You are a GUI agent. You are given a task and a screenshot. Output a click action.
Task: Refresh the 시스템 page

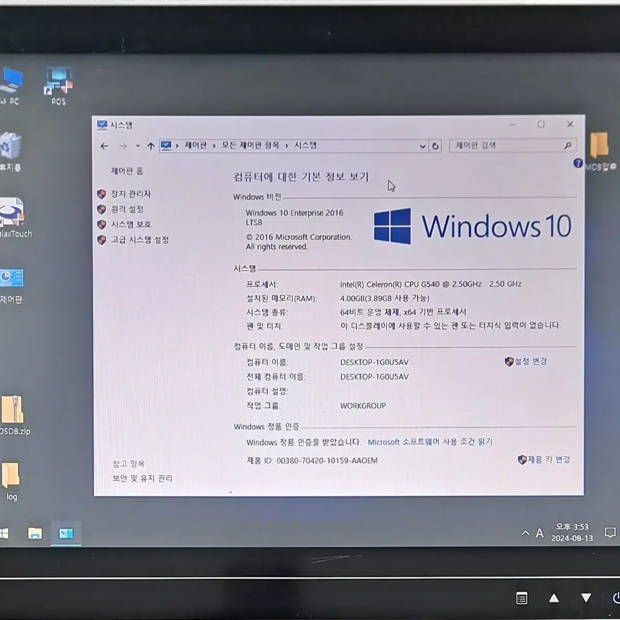point(436,146)
